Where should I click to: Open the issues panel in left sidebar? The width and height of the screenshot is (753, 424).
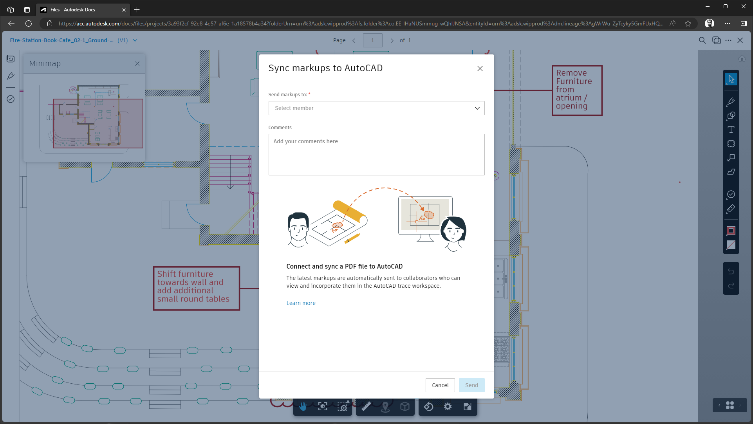(11, 99)
